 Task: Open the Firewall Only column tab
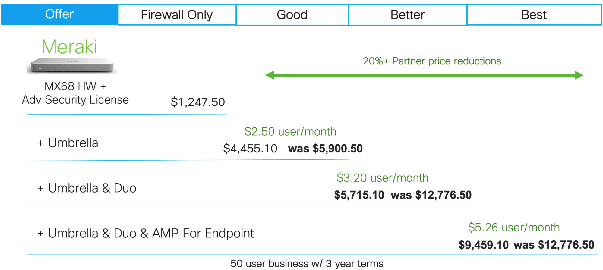pyautogui.click(x=177, y=15)
